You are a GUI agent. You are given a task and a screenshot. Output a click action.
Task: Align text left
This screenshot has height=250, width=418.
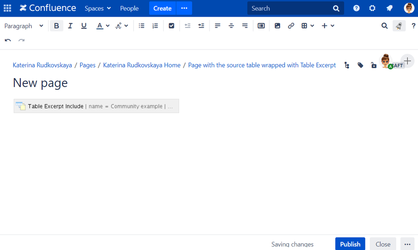pos(218,26)
